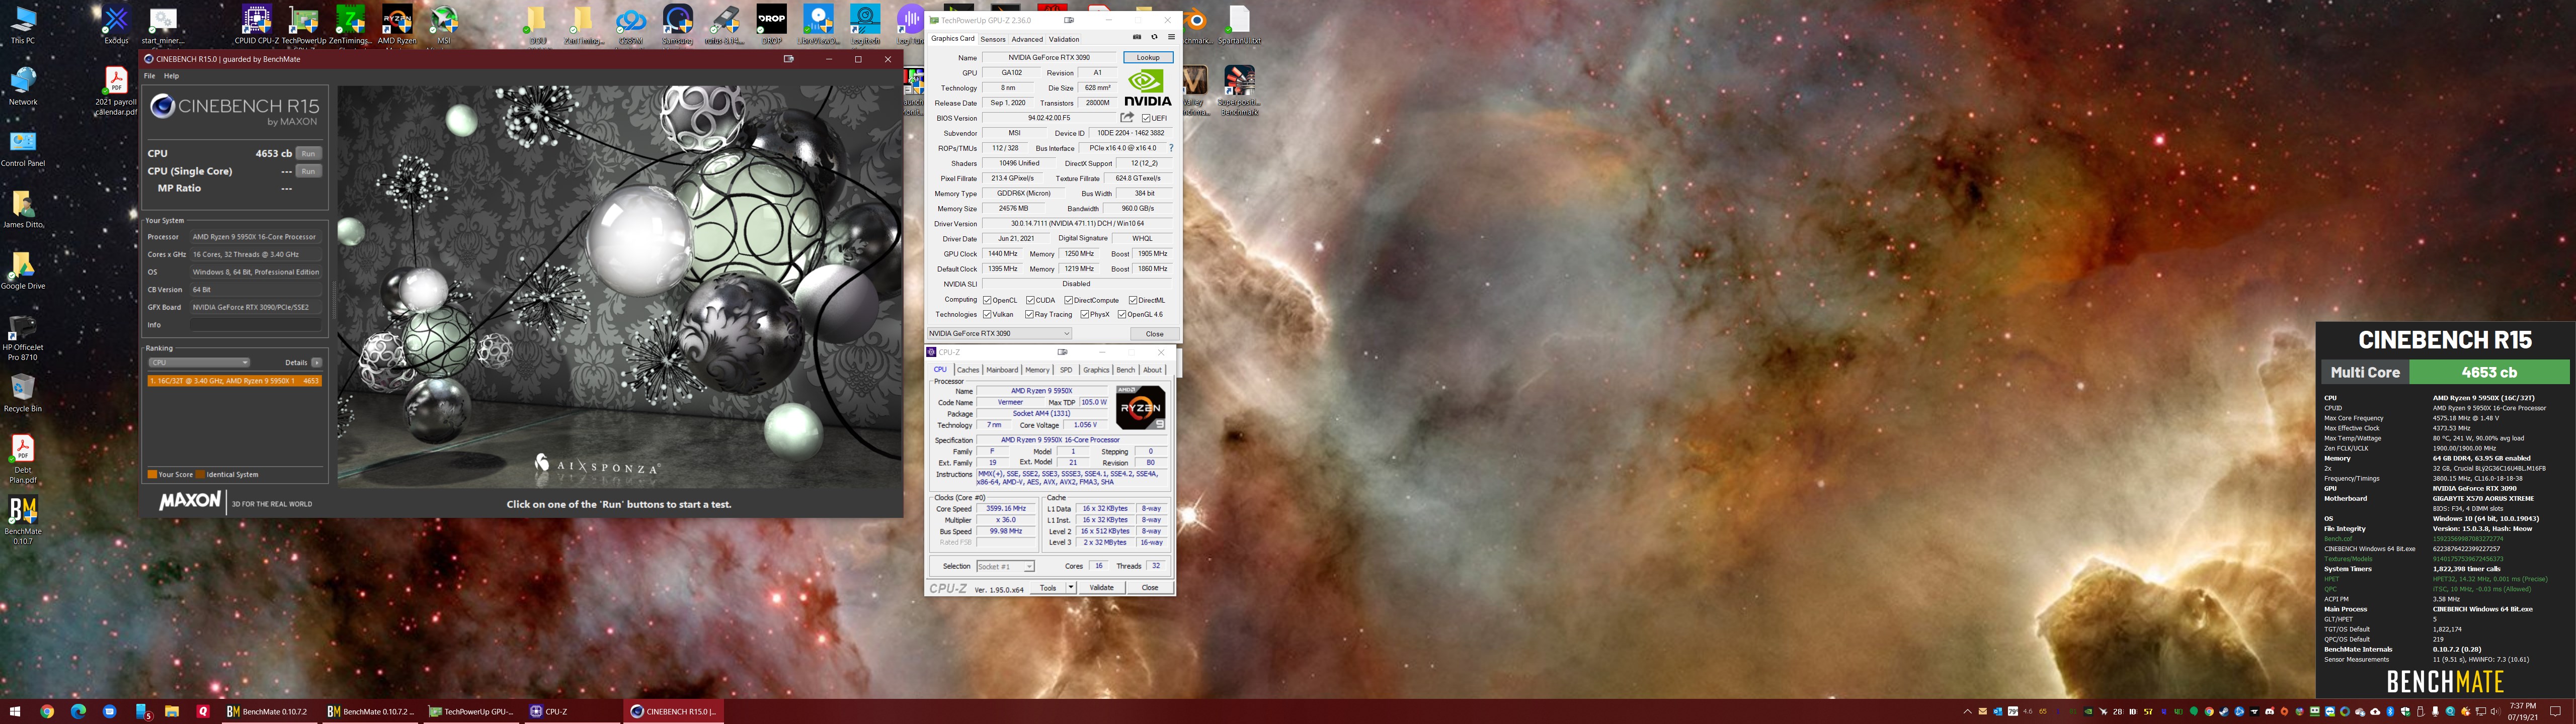Viewport: 2576px width, 724px height.
Task: Click the Close button at bottom of GPU-Z
Action: [1154, 334]
